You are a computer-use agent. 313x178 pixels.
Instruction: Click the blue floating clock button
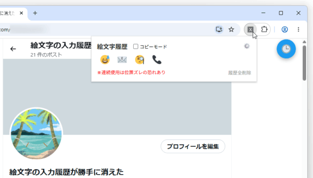286,49
